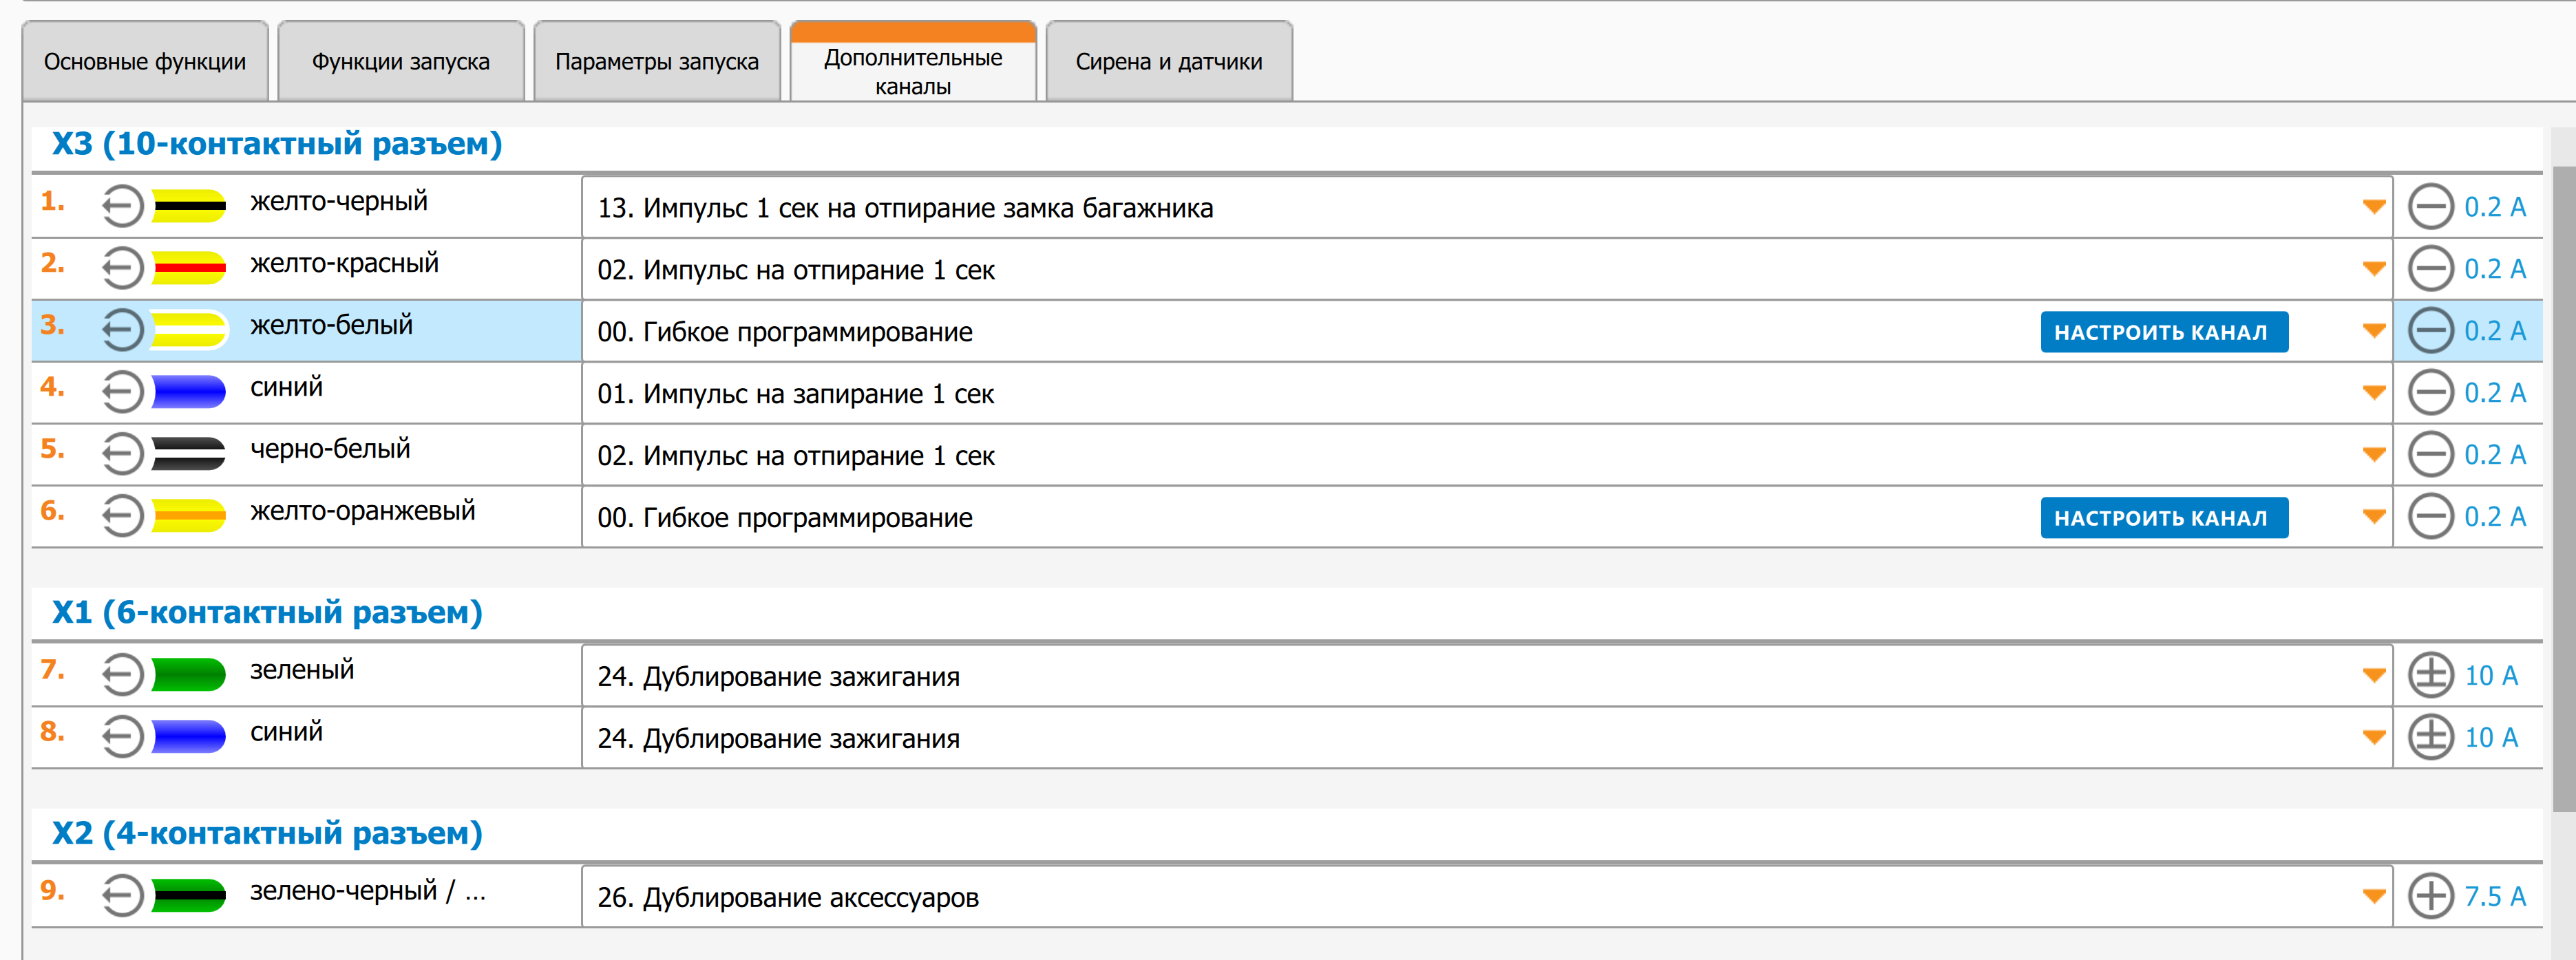This screenshot has width=2576, height=960.
Task: Open the function dropdown for yellow-black wire row 1
Action: (x=2373, y=208)
